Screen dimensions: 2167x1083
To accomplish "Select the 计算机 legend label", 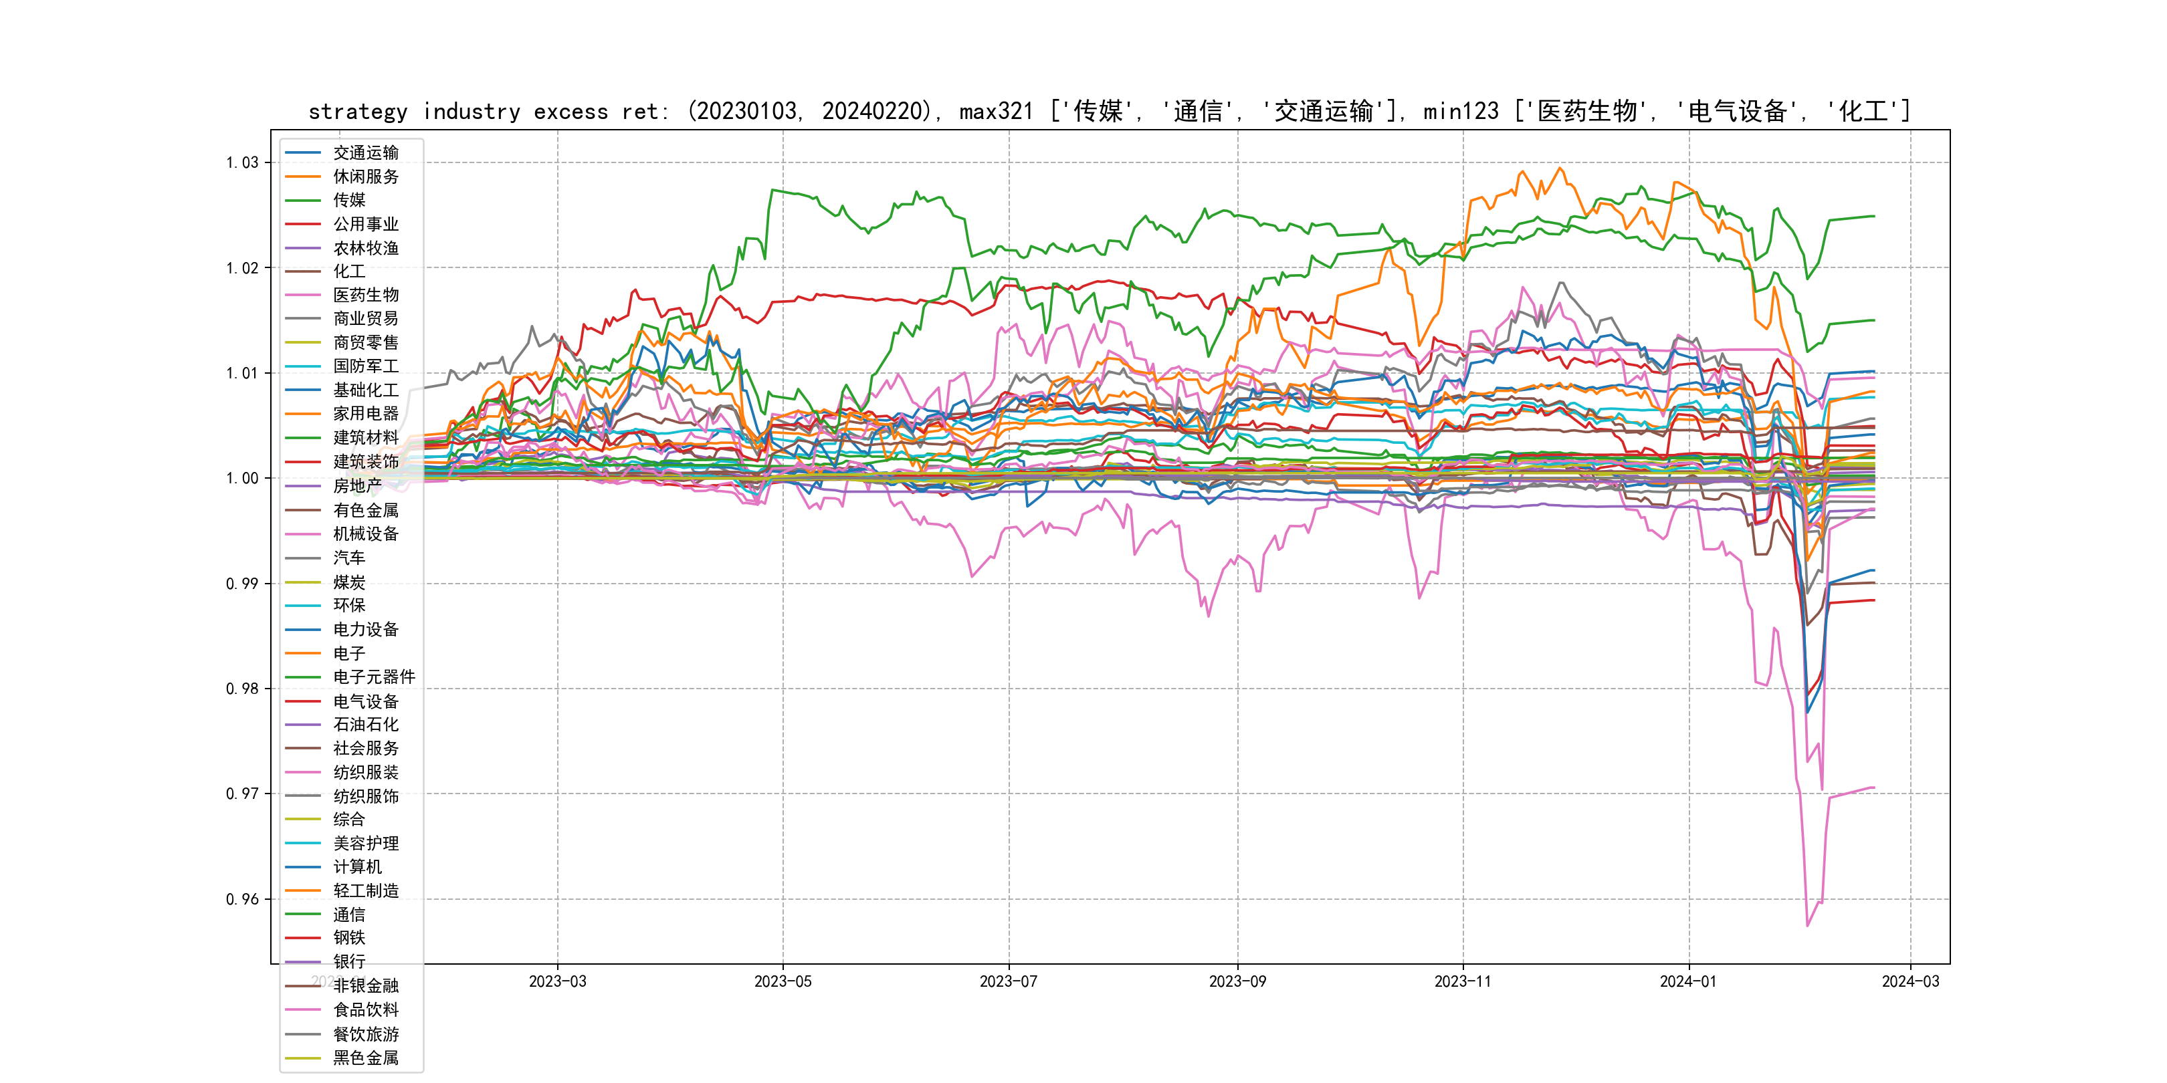I will [358, 867].
